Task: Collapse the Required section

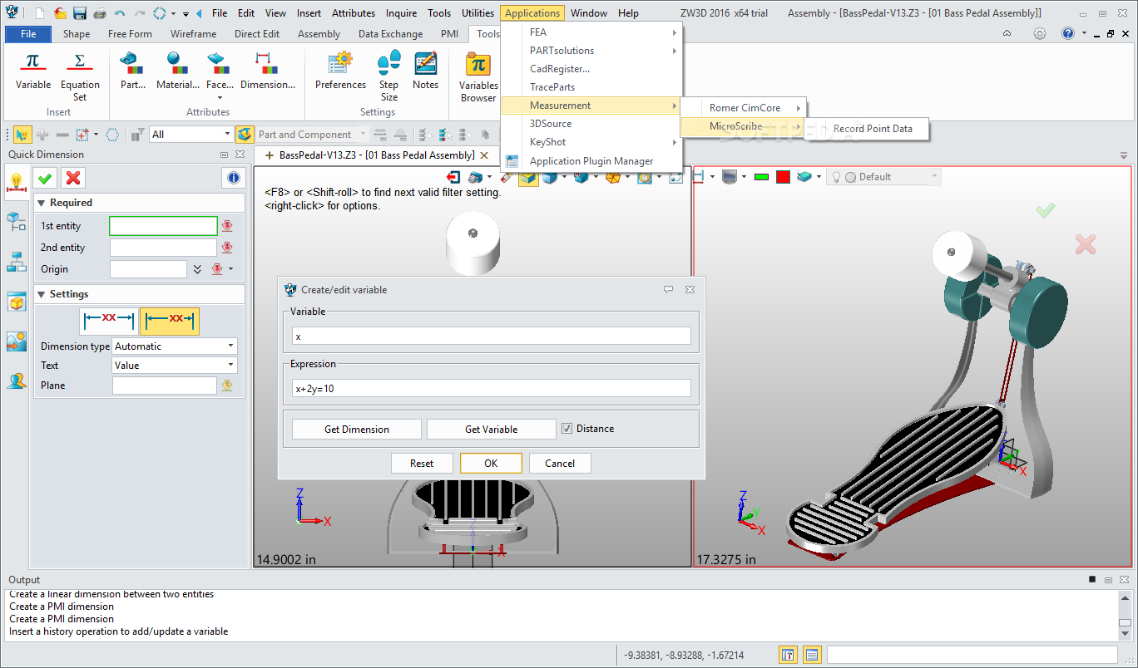Action: [41, 203]
